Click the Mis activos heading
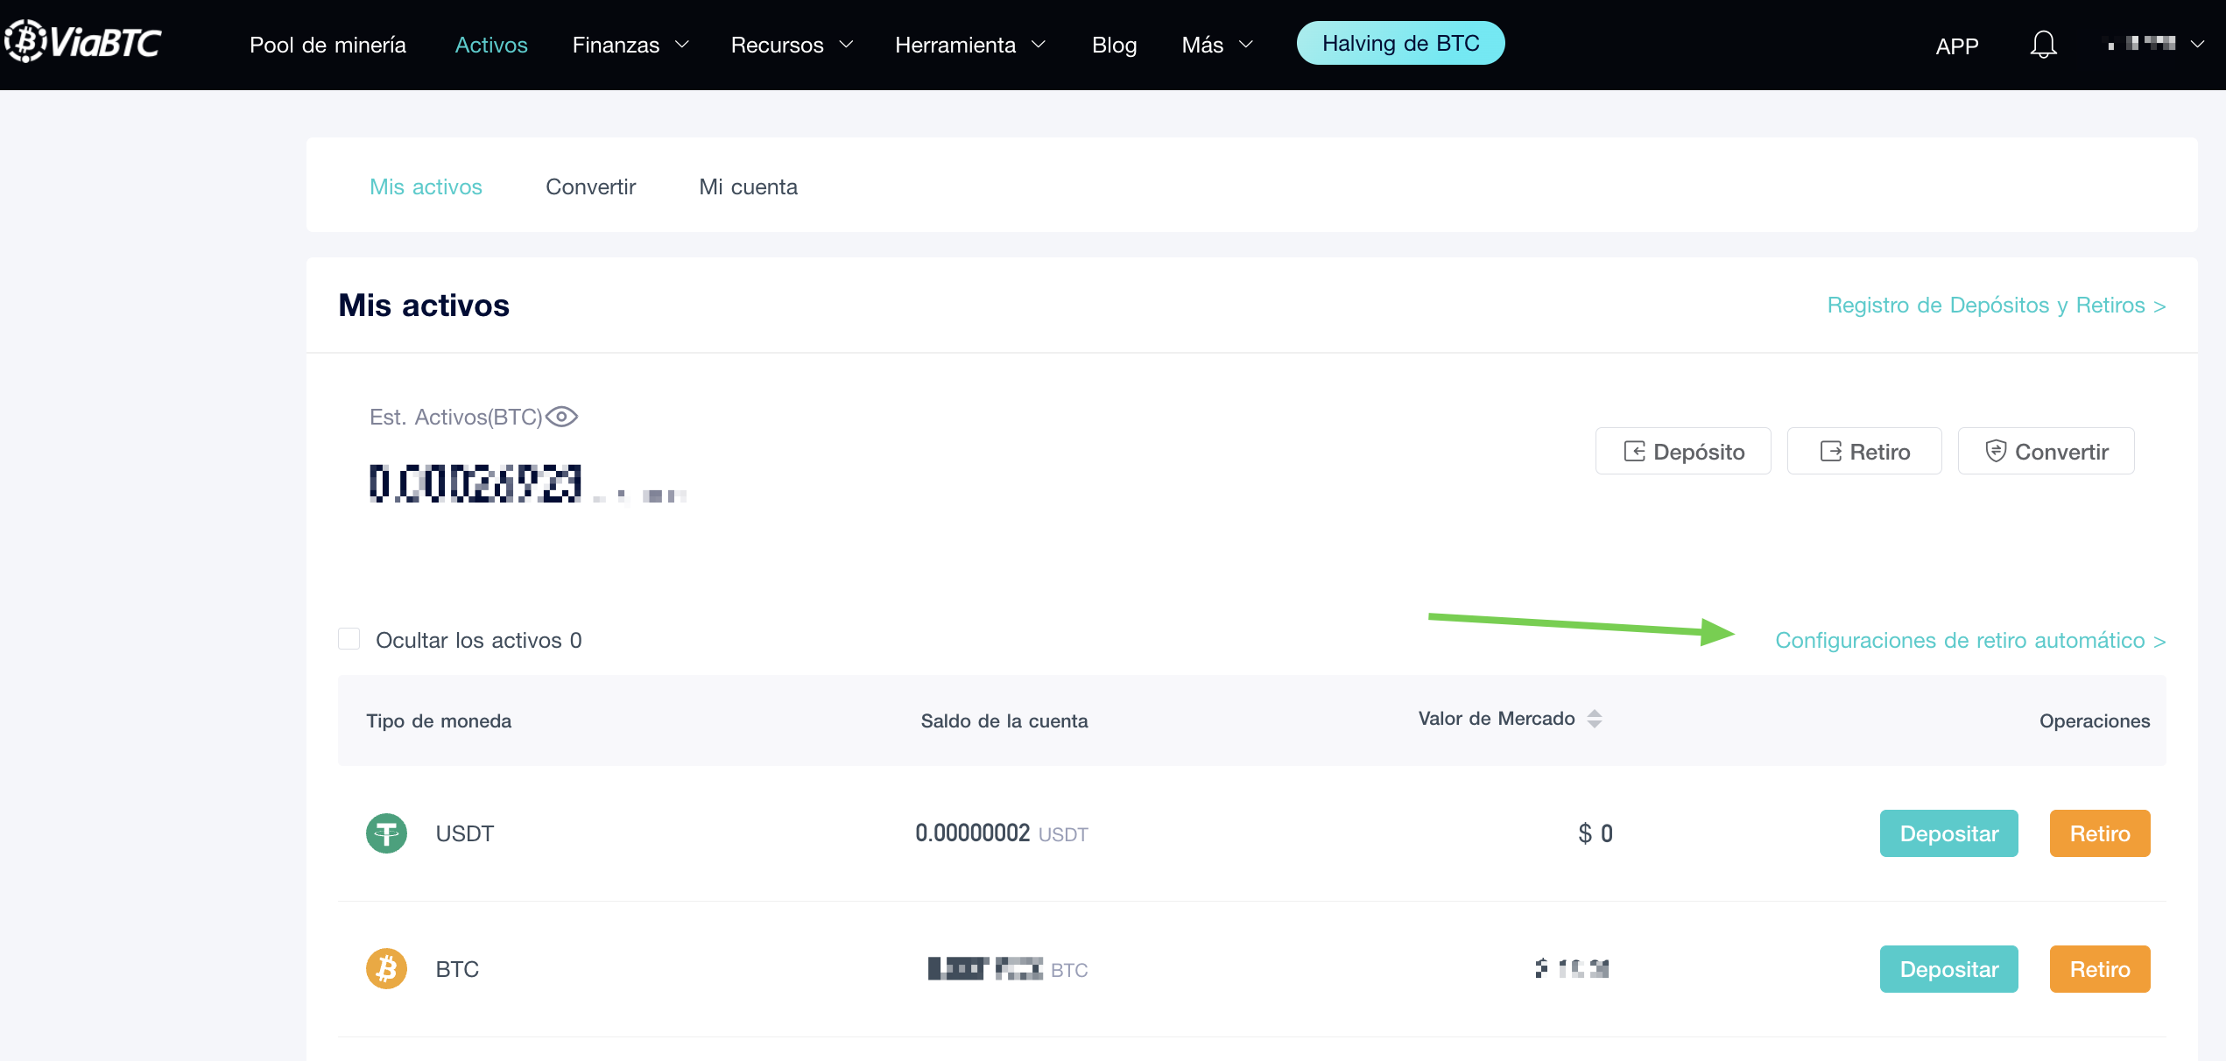This screenshot has width=2226, height=1061. pyautogui.click(x=424, y=305)
